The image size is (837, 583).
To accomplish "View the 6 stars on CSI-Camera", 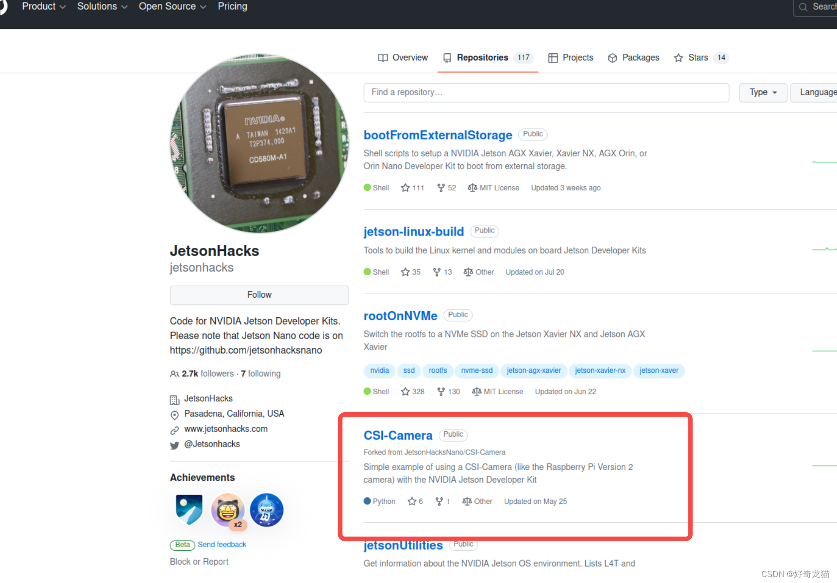I will point(415,501).
